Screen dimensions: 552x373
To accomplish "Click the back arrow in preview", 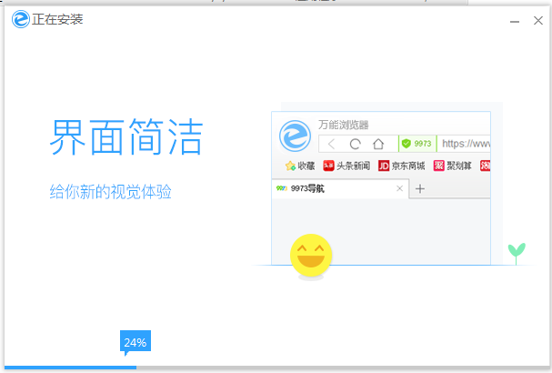I will click(331, 144).
